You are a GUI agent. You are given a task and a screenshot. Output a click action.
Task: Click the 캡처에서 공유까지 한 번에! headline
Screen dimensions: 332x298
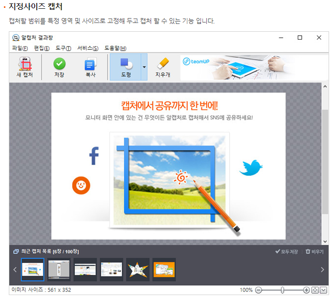point(169,106)
